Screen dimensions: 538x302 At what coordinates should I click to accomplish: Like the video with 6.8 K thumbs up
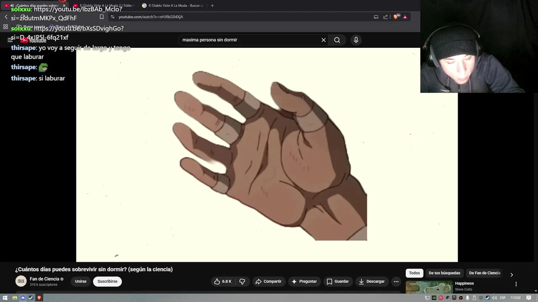(x=223, y=281)
